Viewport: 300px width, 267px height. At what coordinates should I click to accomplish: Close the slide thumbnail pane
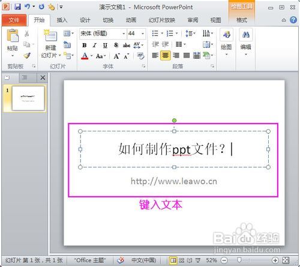tap(43, 77)
